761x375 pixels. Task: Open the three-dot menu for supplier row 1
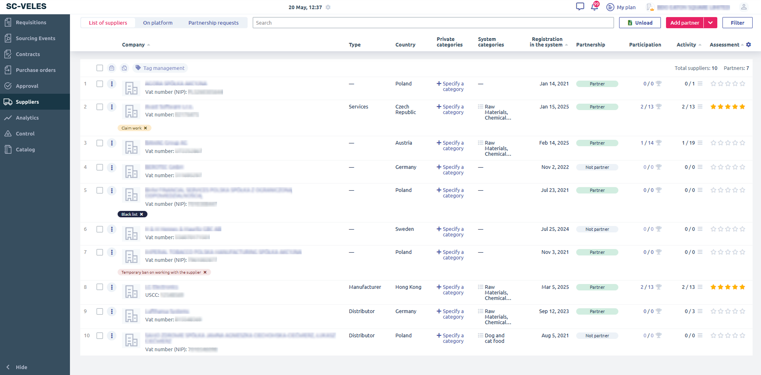[112, 84]
